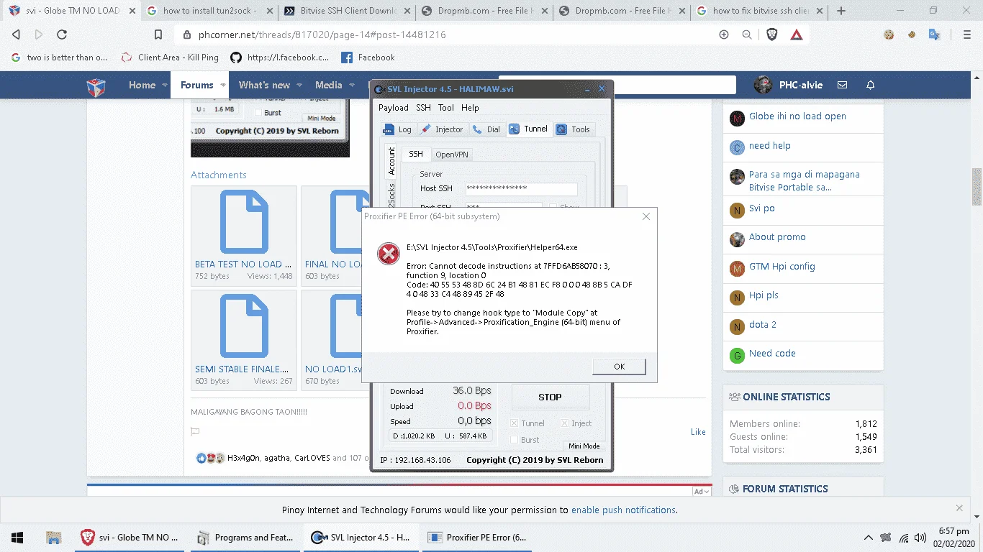The image size is (983, 552).
Task: Click the Brave Rewards triangle icon
Action: (797, 34)
